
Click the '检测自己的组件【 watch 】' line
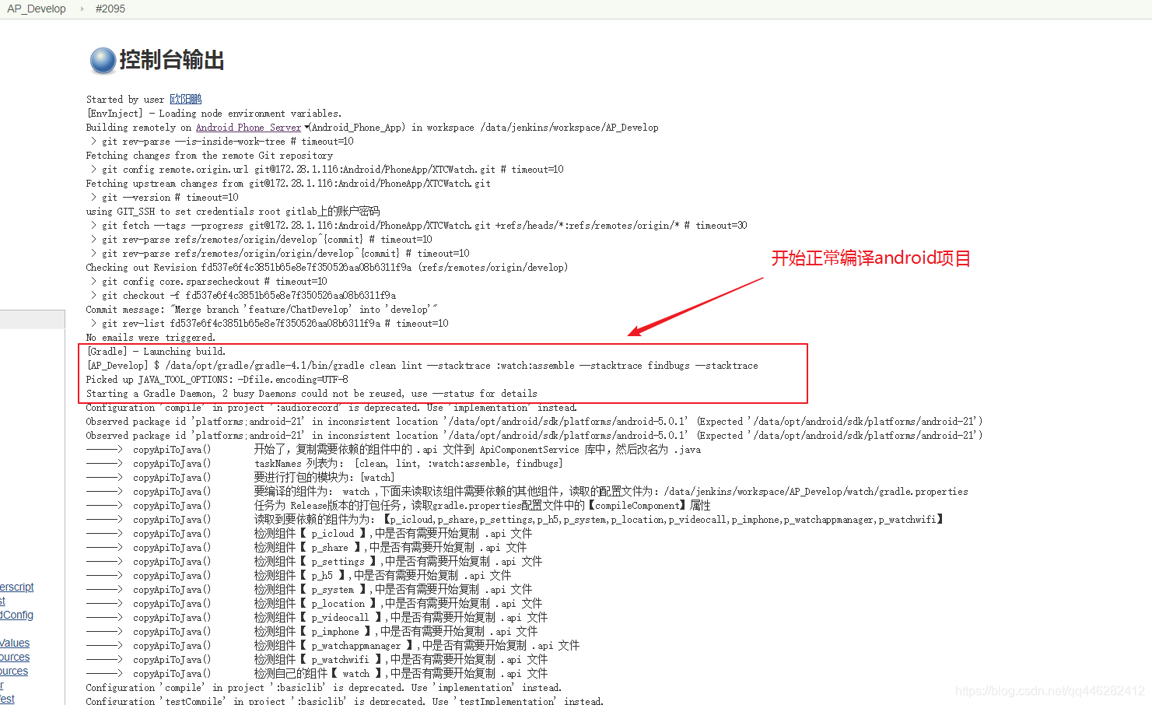317,674
